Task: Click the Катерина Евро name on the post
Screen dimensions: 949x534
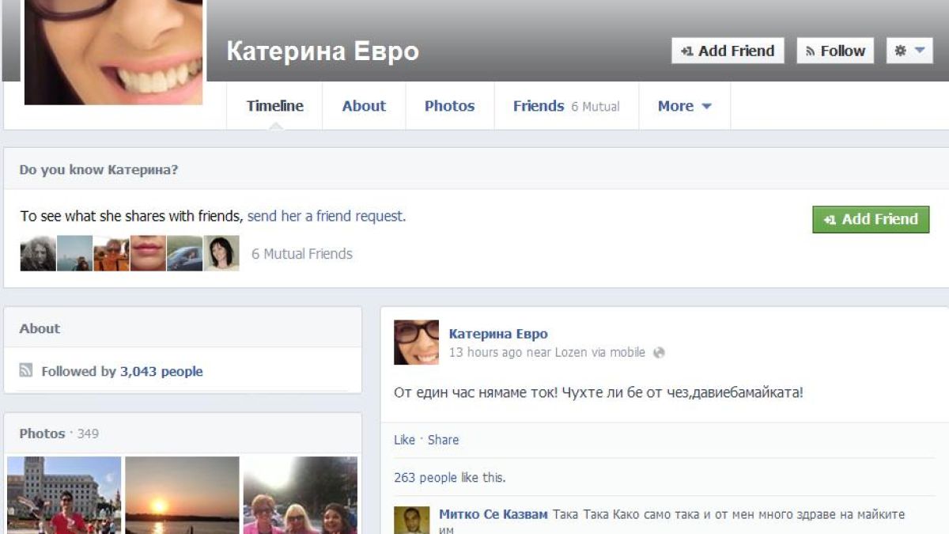Action: (498, 334)
